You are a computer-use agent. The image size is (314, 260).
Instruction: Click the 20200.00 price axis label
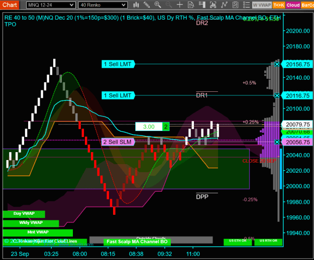coord(298,31)
